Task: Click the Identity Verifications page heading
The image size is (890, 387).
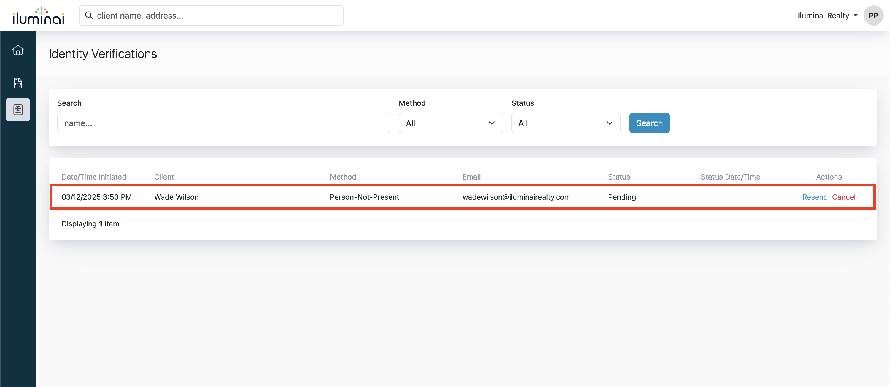Action: [x=103, y=54]
